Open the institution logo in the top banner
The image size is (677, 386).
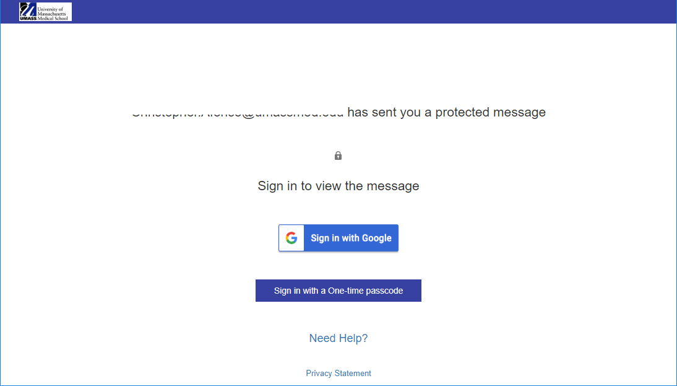pyautogui.click(x=45, y=11)
